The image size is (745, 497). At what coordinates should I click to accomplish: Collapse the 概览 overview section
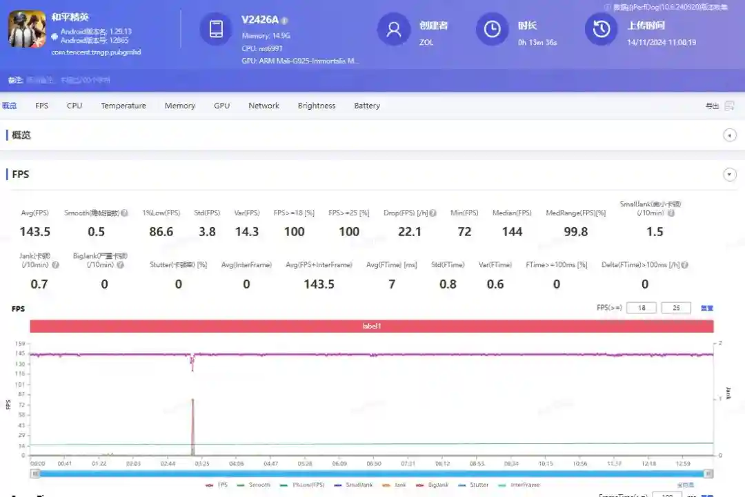730,135
